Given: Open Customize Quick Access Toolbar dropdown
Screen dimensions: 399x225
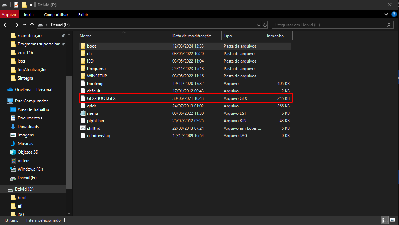Looking at the screenshot, I should tap(31, 5).
